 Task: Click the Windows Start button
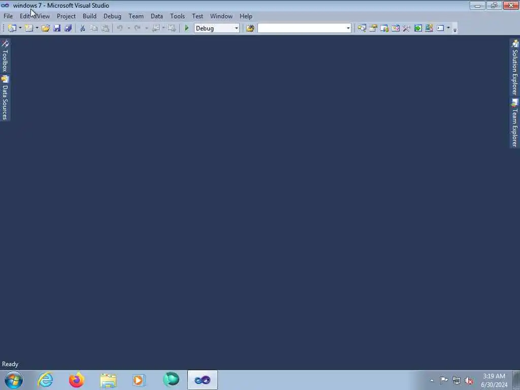pos(14,380)
